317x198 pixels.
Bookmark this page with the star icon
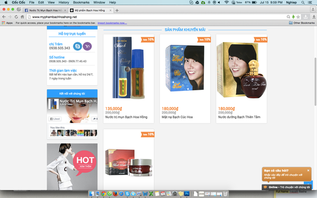(298, 17)
